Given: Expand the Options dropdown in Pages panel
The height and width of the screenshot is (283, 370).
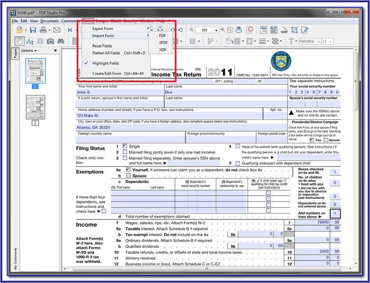Looking at the screenshot, I should tap(29, 51).
